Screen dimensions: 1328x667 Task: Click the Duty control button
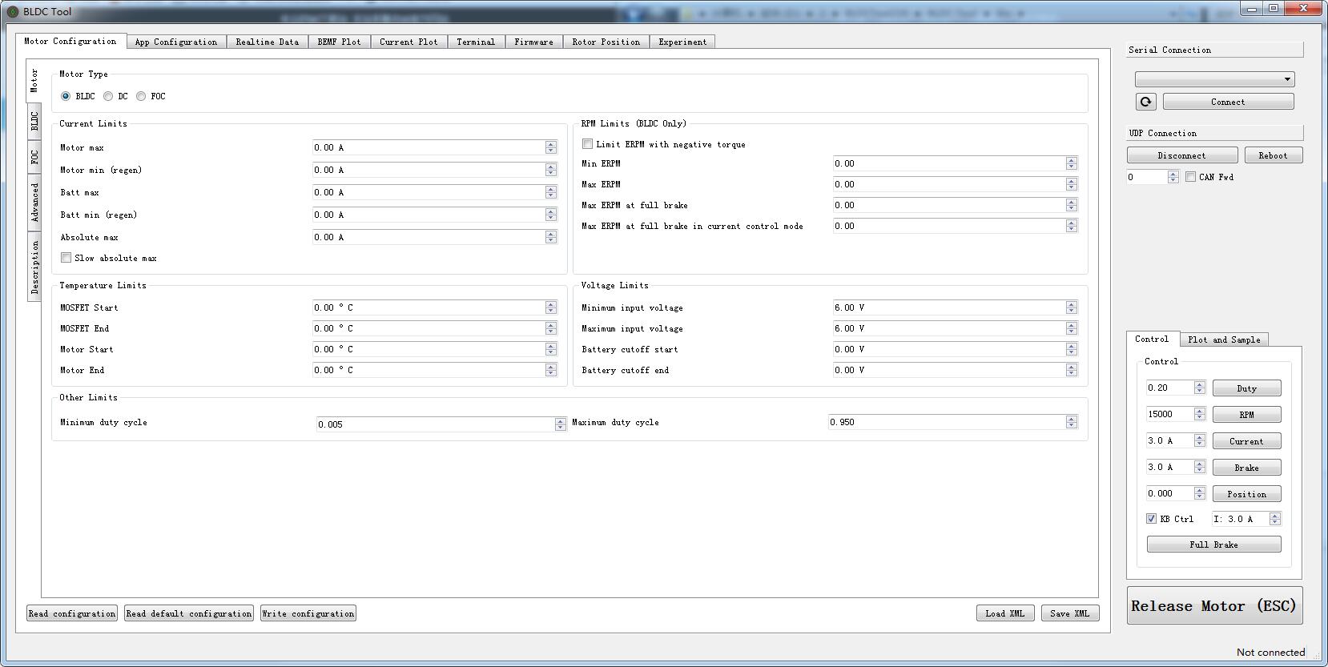1247,388
